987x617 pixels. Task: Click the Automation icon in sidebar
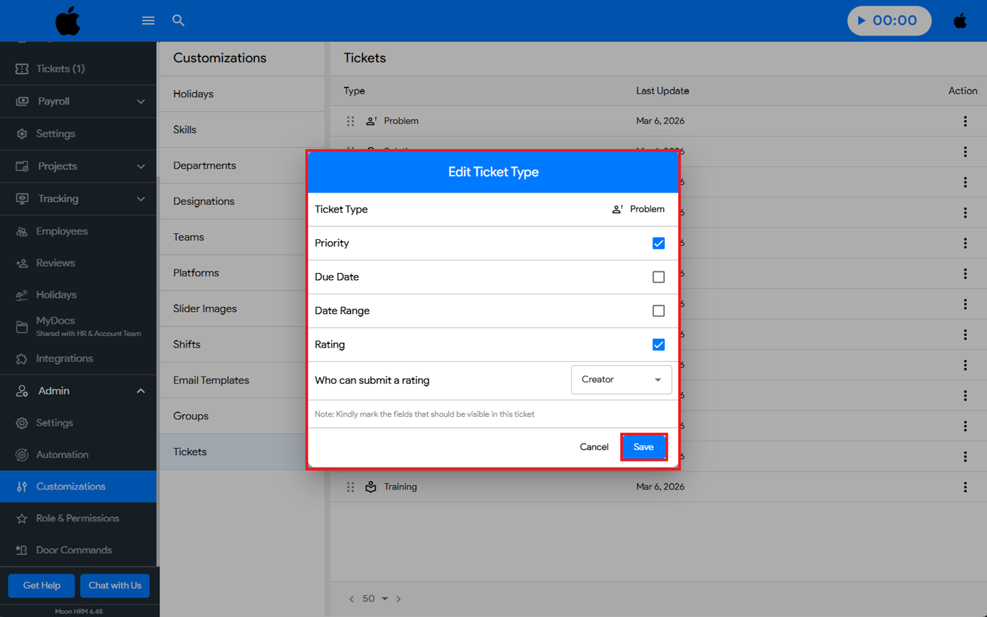(22, 455)
